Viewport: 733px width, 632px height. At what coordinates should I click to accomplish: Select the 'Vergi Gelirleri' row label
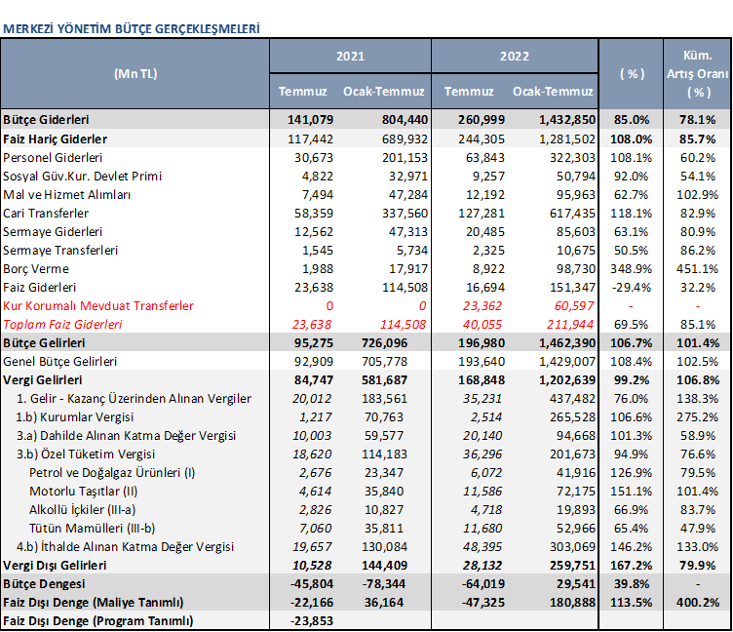[x=43, y=379]
